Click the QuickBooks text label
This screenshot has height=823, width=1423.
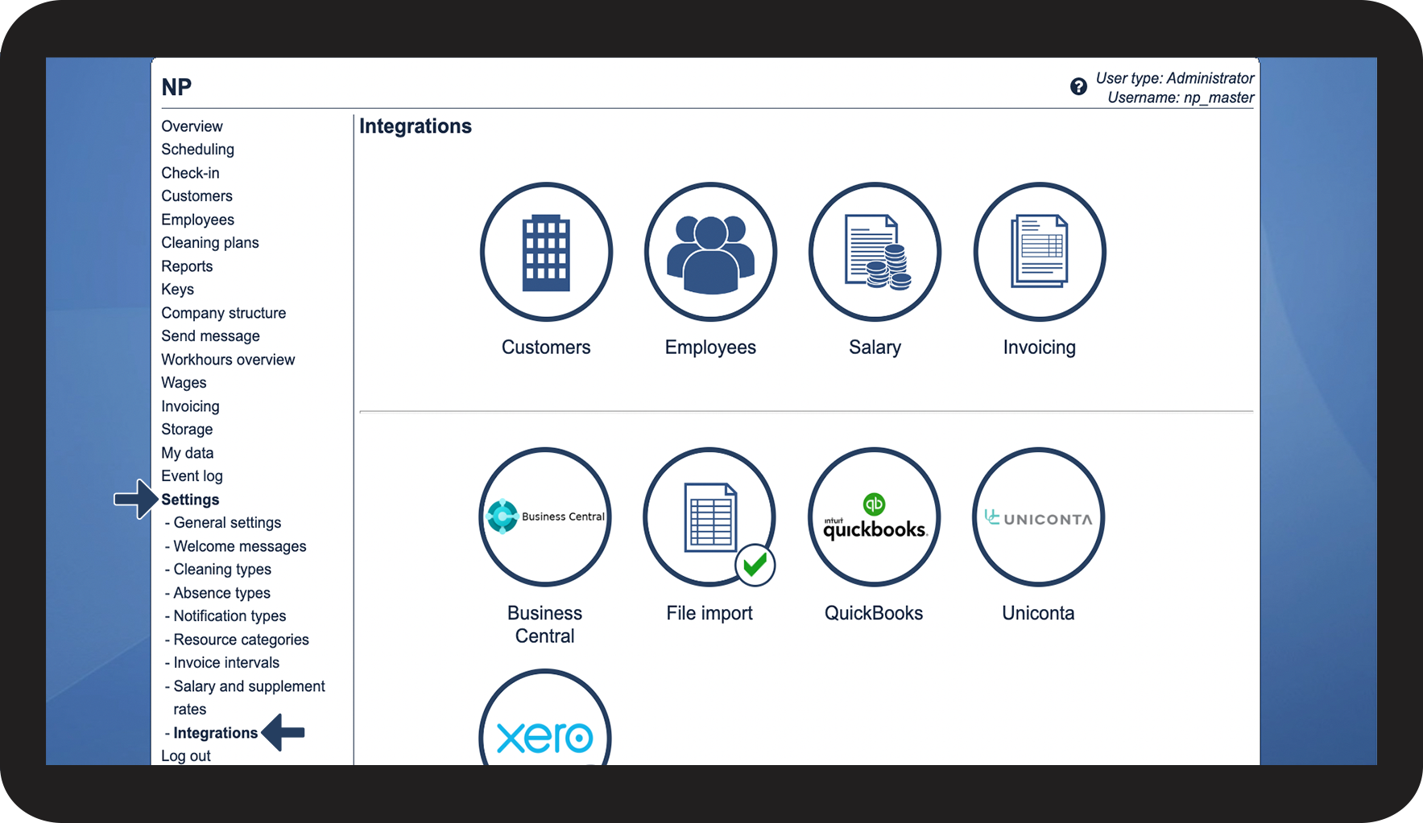874,613
